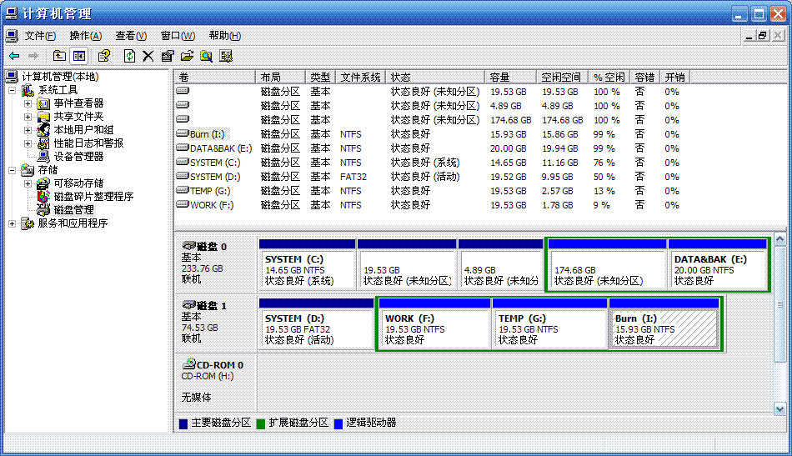
Task: Sort by the 容量 column header
Action: coord(510,78)
